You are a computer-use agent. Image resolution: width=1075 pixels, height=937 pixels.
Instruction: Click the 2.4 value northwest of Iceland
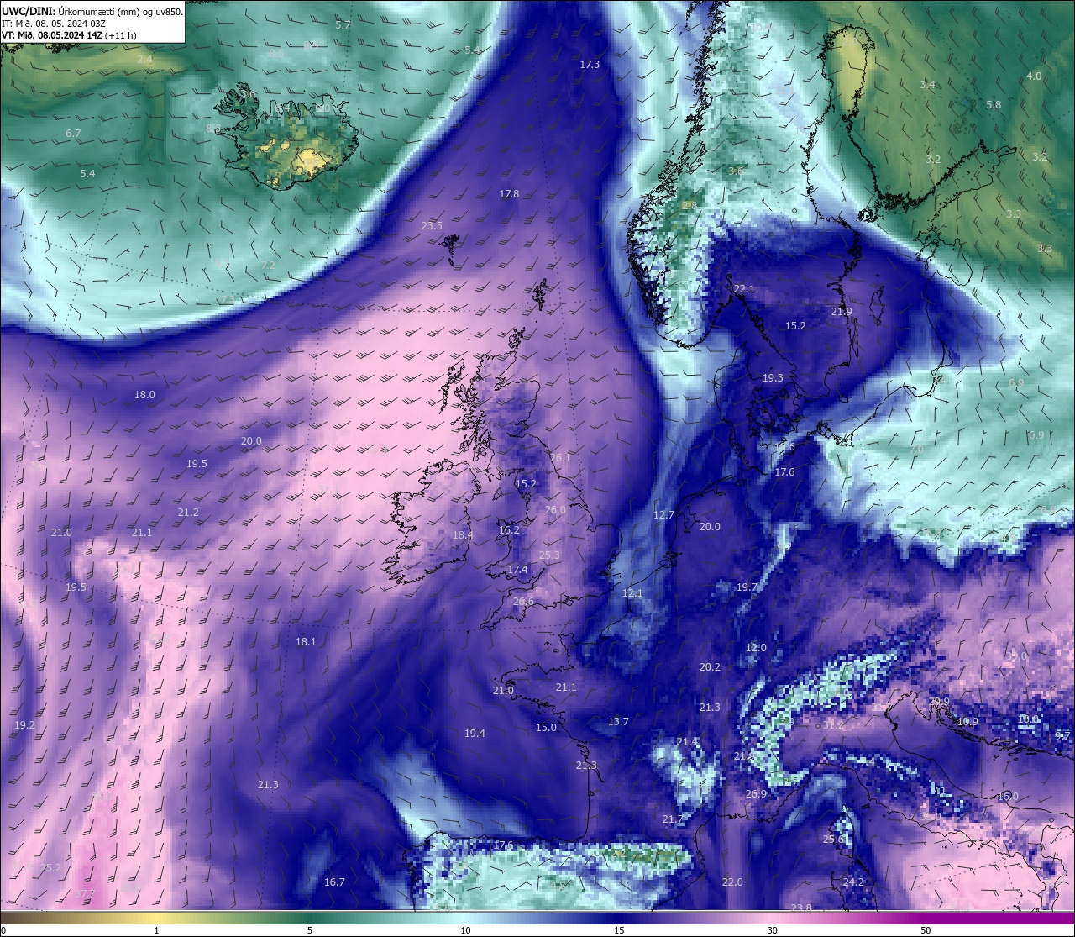[x=145, y=60]
